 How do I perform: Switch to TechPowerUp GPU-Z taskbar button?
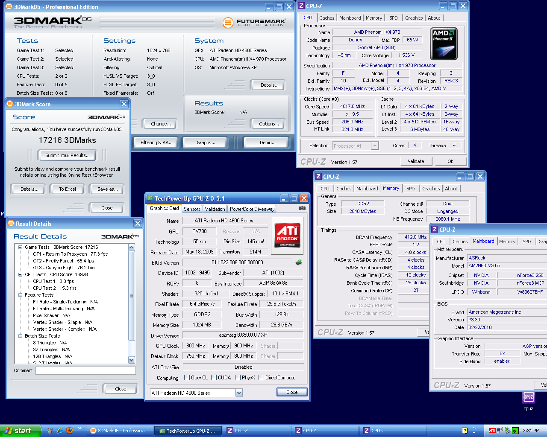click(188, 431)
